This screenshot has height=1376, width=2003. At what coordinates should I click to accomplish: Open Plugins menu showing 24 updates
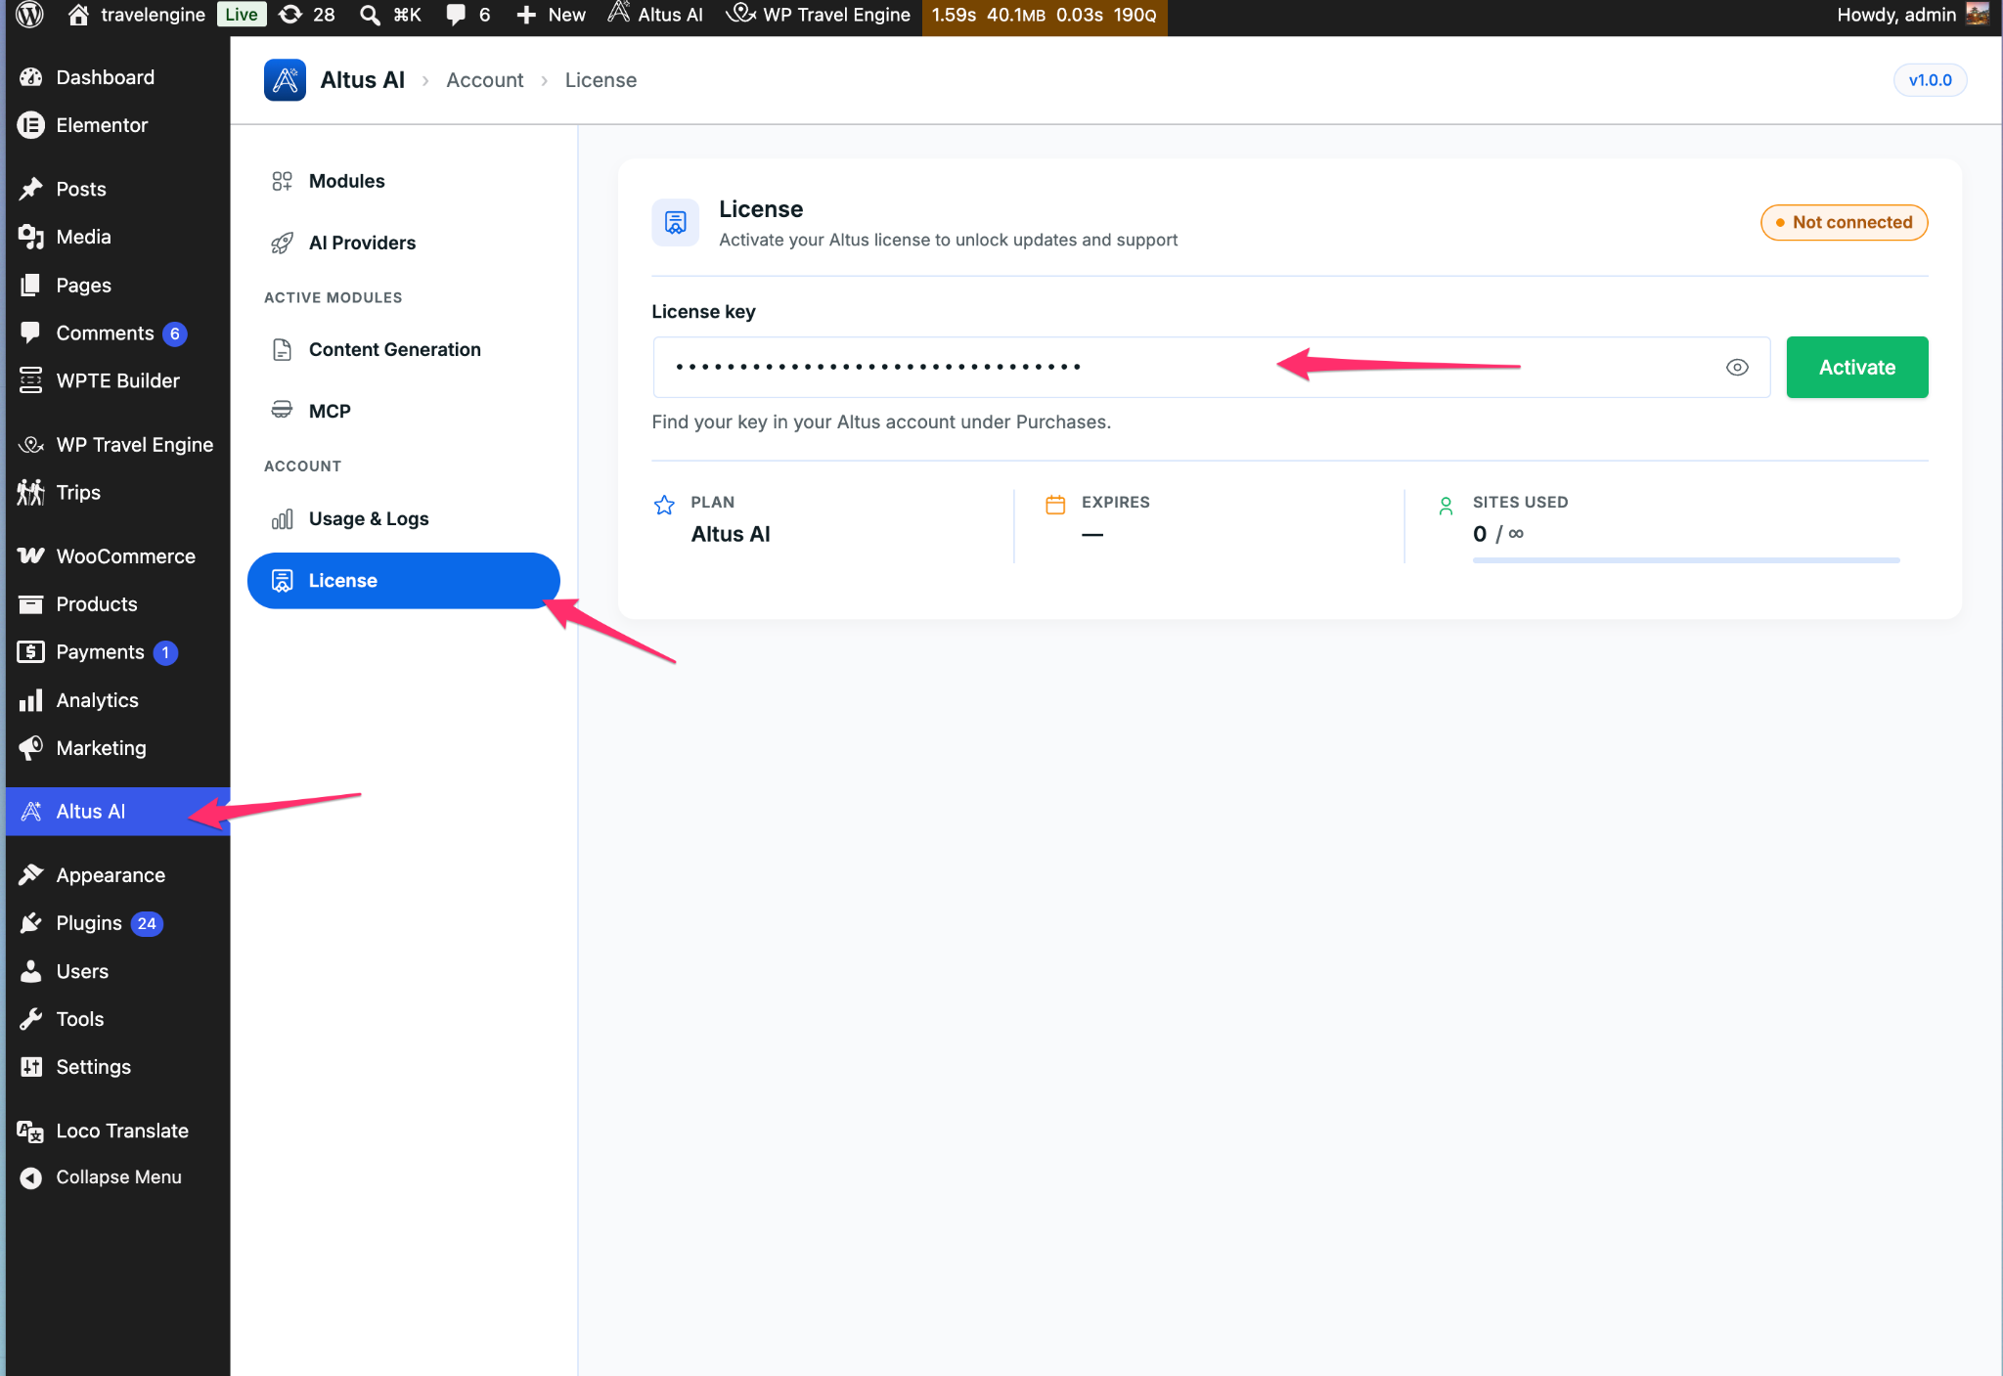[x=117, y=922]
